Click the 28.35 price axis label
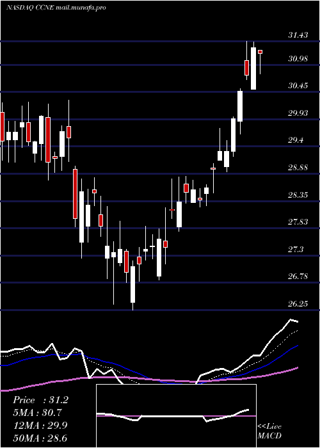Screen dimensions: 320x448 click(298, 195)
